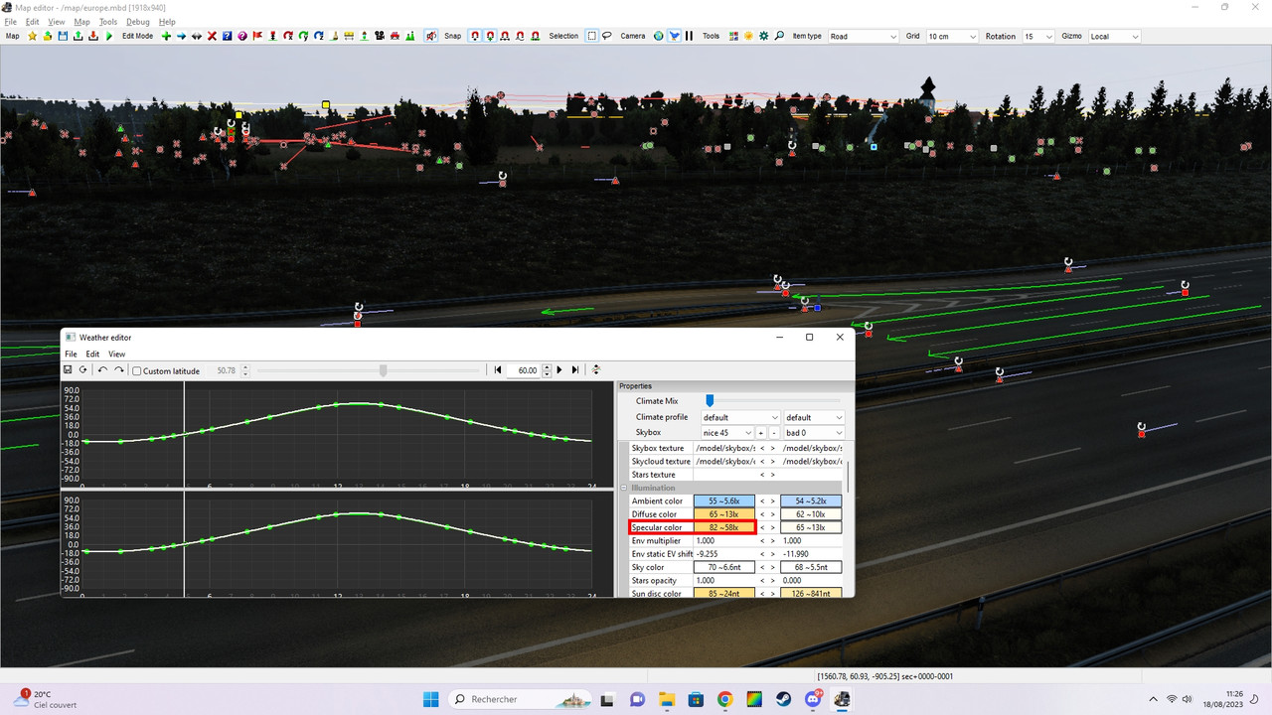Select the rotate X axis tool
Screen dimensions: 1272x715
coord(288,36)
